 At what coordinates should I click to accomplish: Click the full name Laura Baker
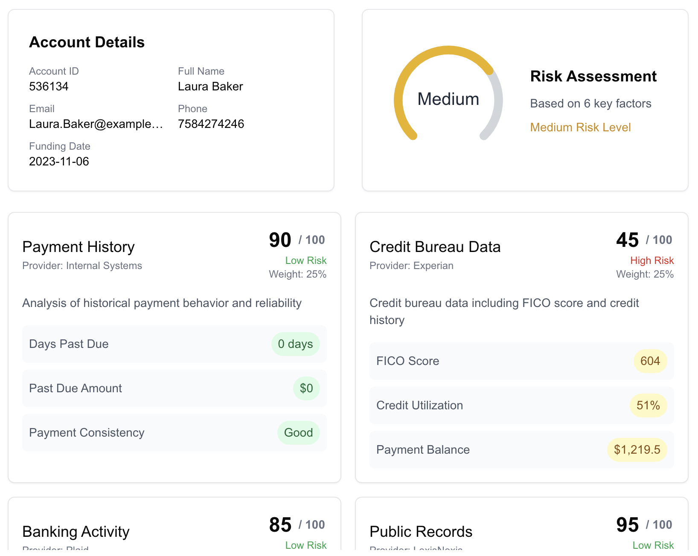(210, 87)
